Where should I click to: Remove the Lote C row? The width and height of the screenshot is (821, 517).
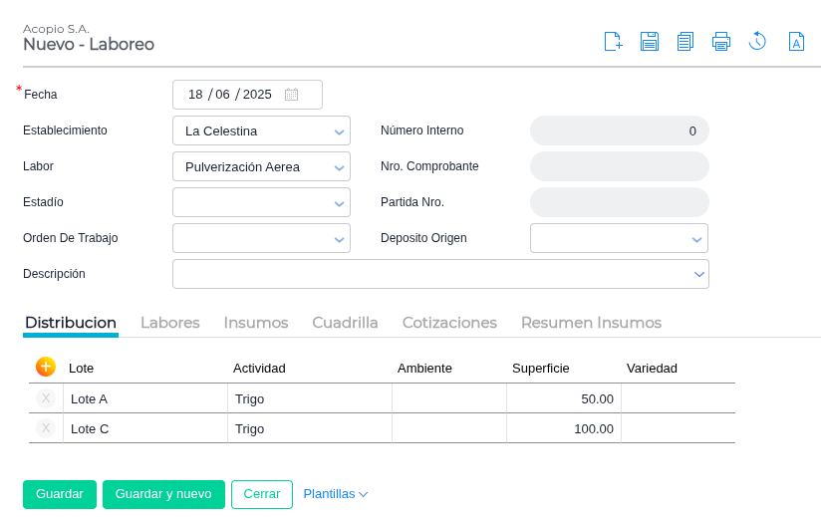click(x=46, y=428)
